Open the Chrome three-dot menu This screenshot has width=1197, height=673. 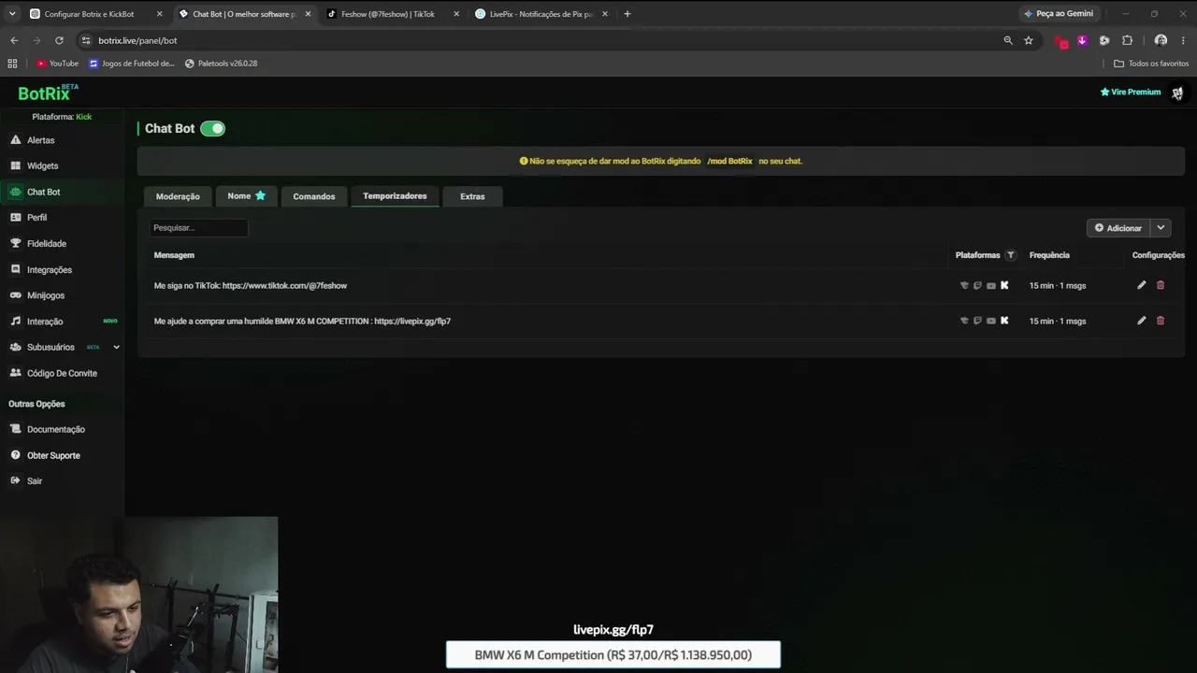[x=1184, y=40]
